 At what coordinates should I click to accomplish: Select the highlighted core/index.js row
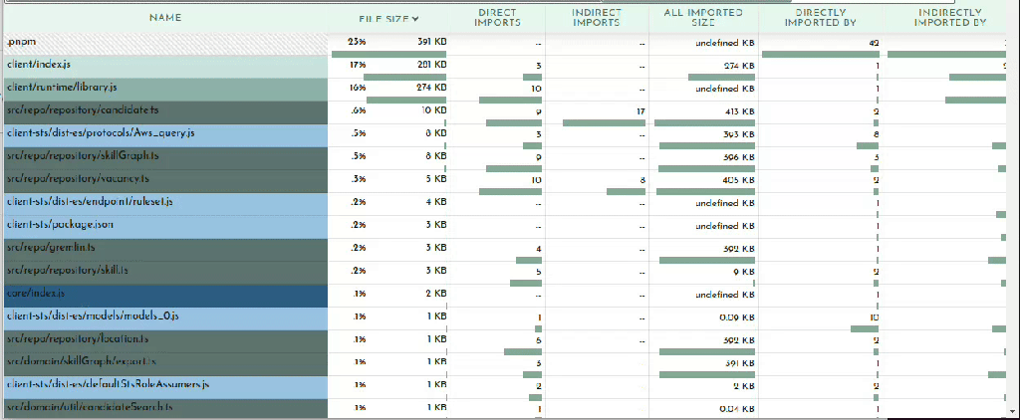[x=164, y=295]
